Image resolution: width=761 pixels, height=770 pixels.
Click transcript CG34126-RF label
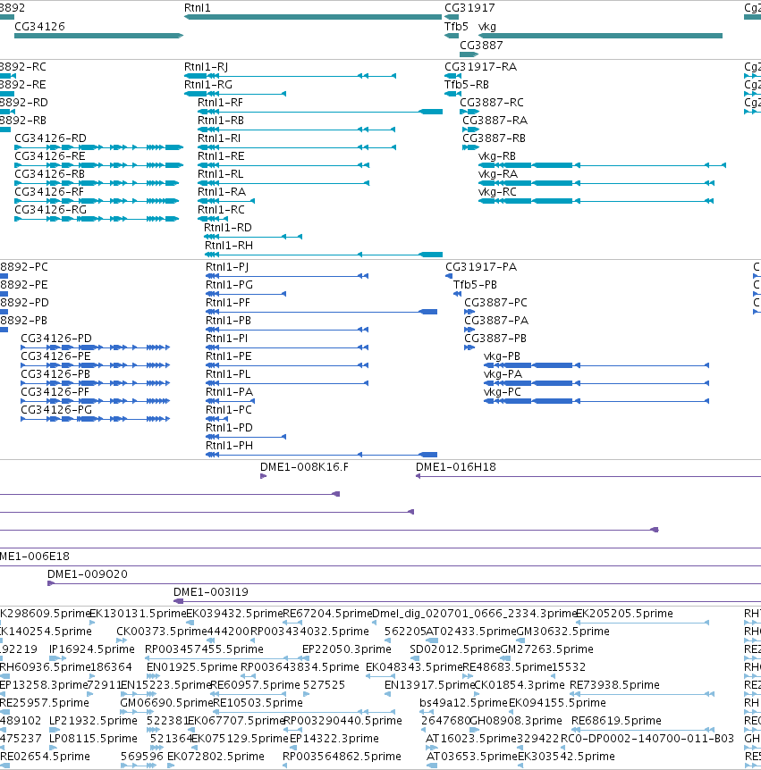(49, 191)
